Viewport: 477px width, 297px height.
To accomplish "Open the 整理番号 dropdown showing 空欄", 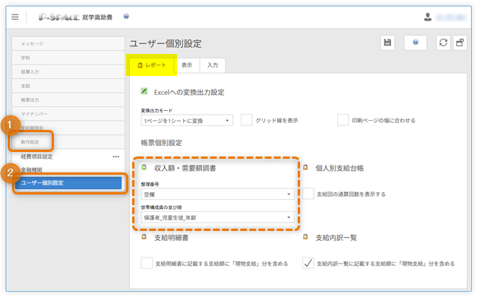I will tap(217, 194).
